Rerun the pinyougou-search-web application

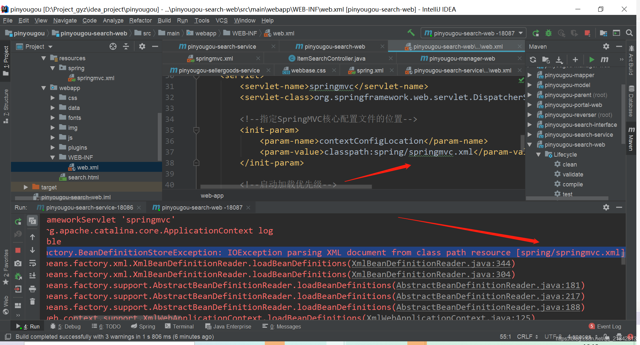[x=18, y=221]
